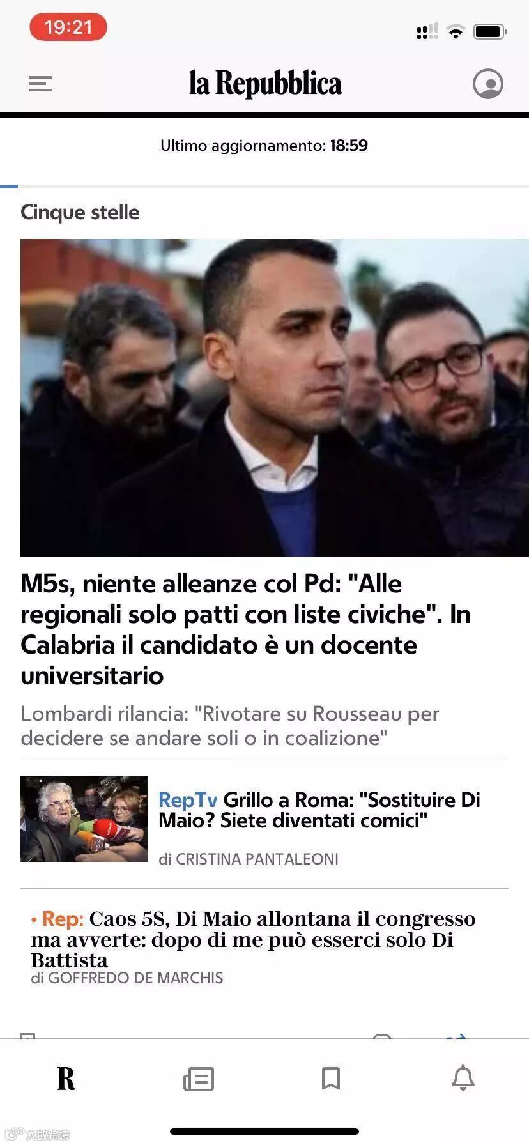Viewport: 529px width, 1145px height.
Task: Open the notifications bell icon
Action: click(x=463, y=1079)
